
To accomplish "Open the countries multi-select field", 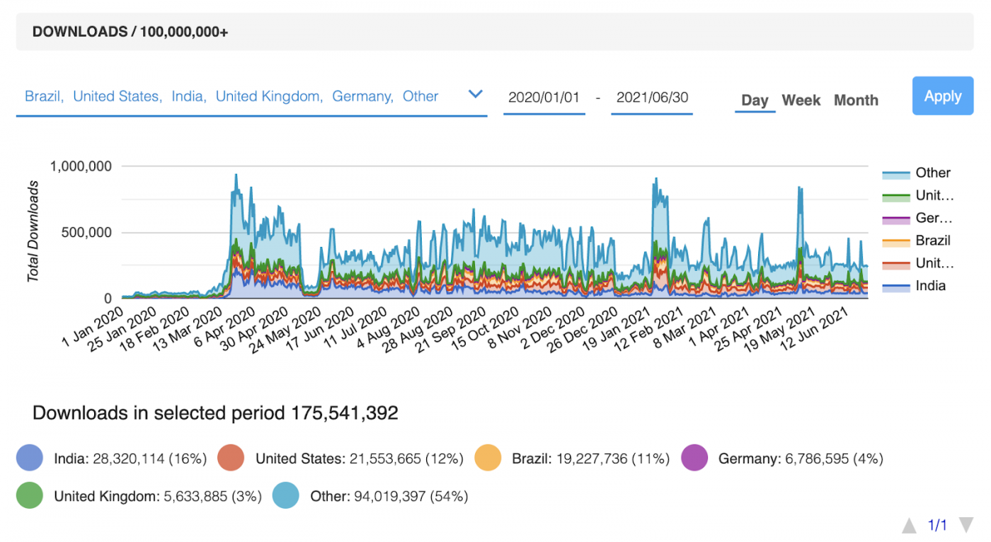I will (251, 97).
